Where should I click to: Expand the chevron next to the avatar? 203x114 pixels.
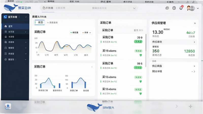coord(198,8)
